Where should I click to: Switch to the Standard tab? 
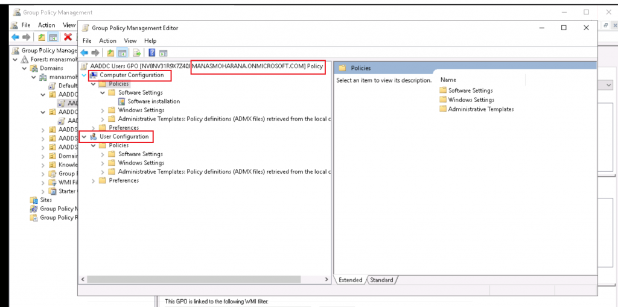pos(381,280)
